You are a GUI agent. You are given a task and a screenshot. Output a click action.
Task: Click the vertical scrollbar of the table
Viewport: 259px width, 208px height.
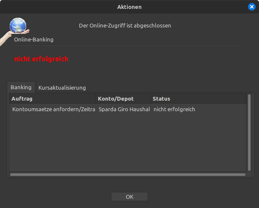pyautogui.click(x=249, y=132)
